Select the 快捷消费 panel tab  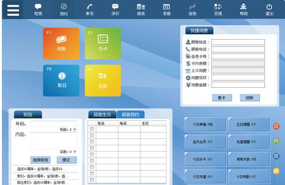pos(199,31)
